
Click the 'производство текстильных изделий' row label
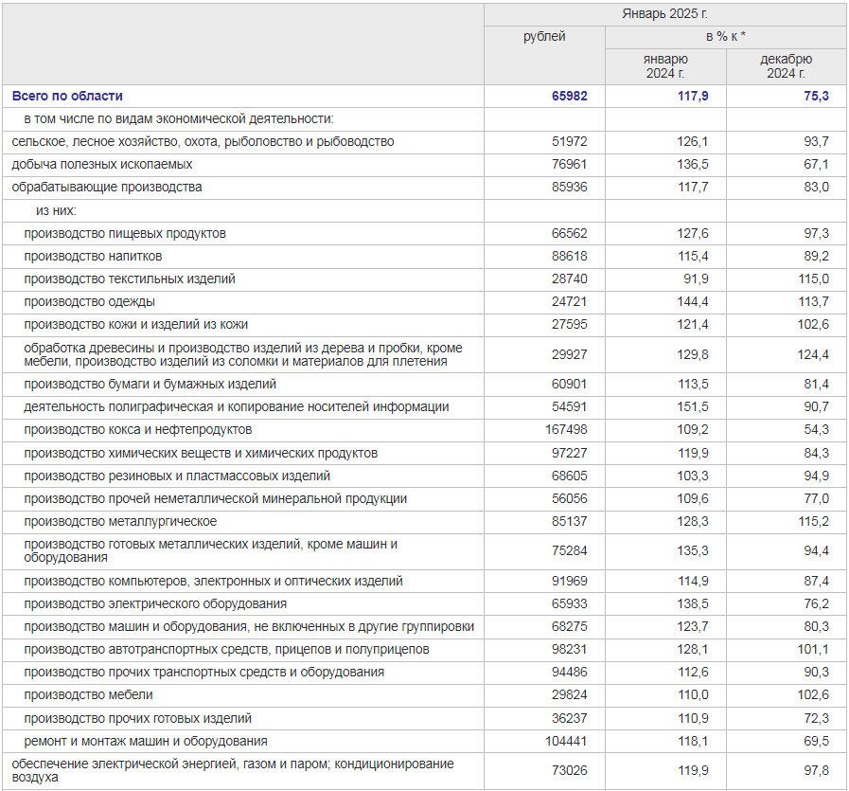[x=130, y=279]
